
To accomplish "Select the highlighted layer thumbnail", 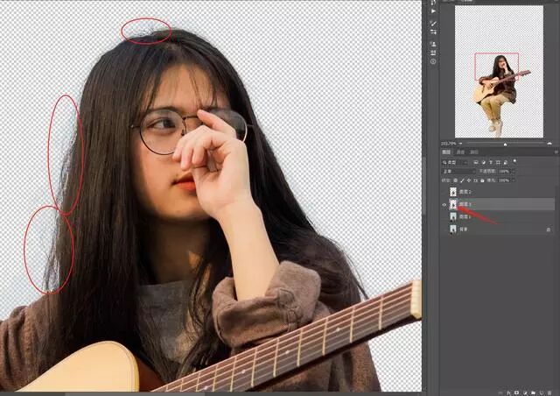I will tap(453, 205).
